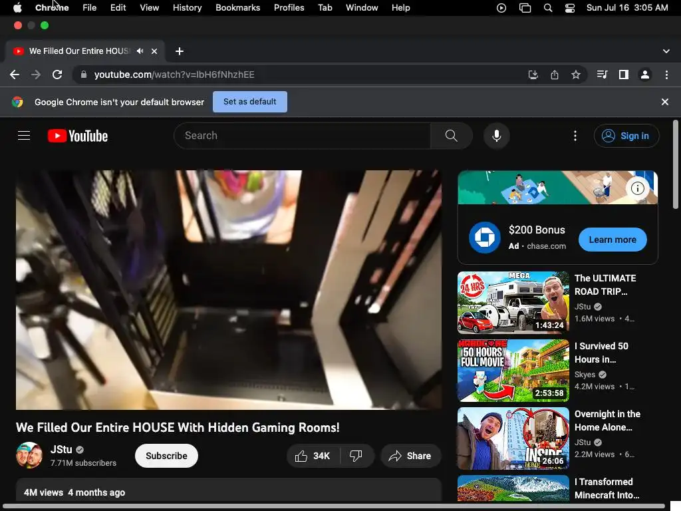This screenshot has height=511, width=681.
Task: Open the YouTube hamburger guide menu
Action: pyautogui.click(x=24, y=136)
